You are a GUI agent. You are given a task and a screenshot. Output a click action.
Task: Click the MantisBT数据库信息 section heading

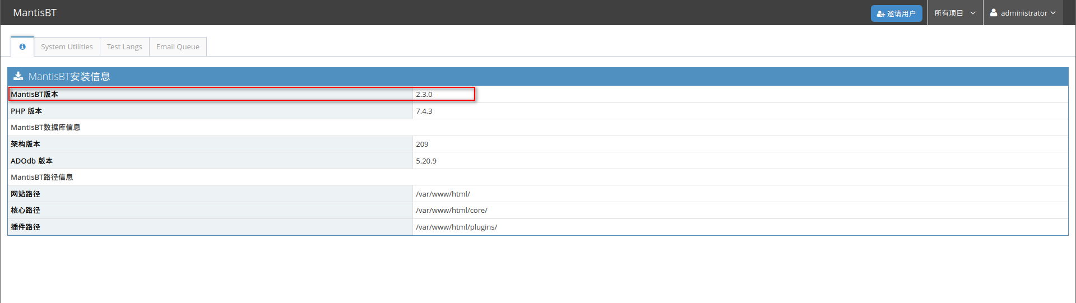point(45,127)
